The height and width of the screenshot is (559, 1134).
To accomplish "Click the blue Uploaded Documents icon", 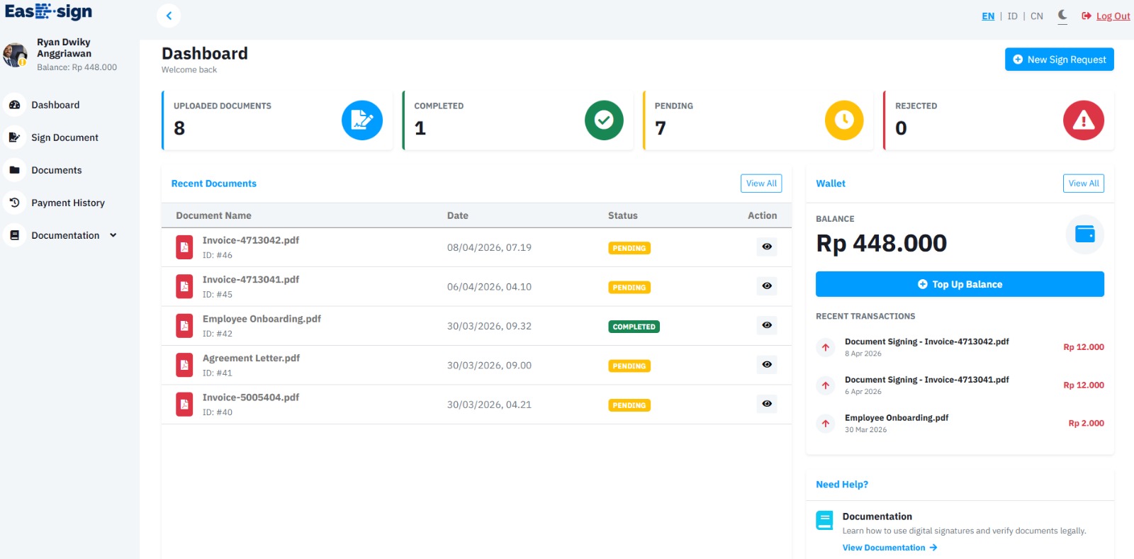I will coord(361,120).
